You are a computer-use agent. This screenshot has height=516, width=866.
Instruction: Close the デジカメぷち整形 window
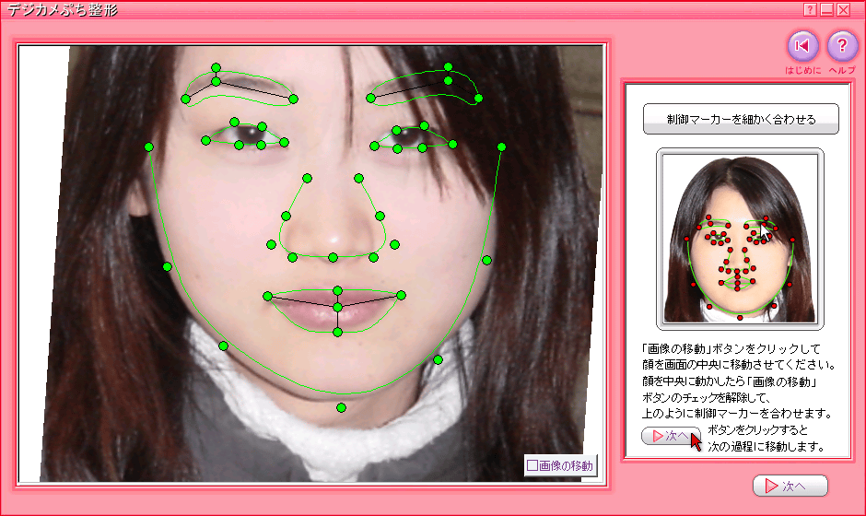tap(843, 9)
